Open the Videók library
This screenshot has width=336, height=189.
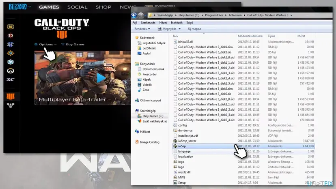[144, 85]
